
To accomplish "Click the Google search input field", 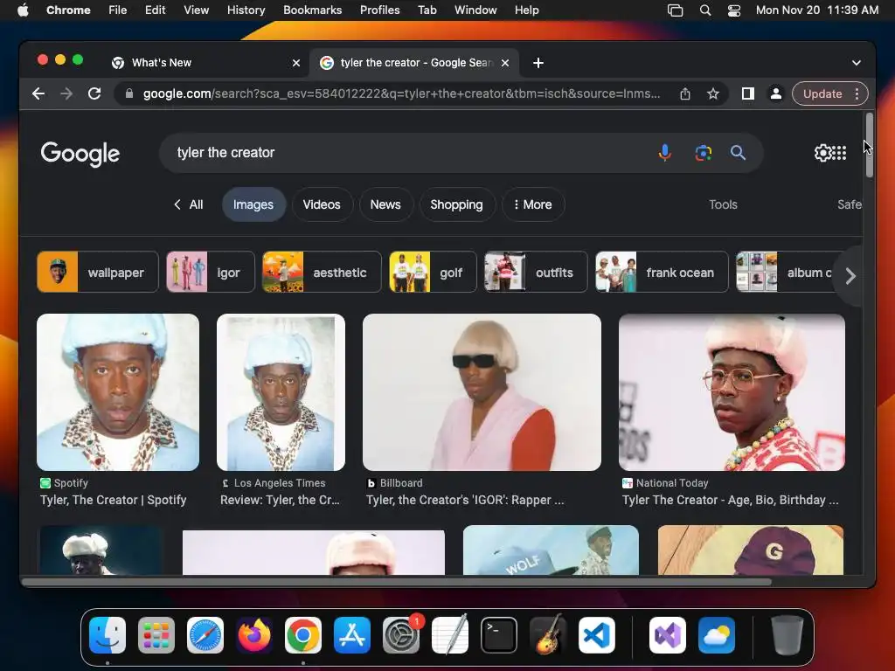I will (x=411, y=152).
